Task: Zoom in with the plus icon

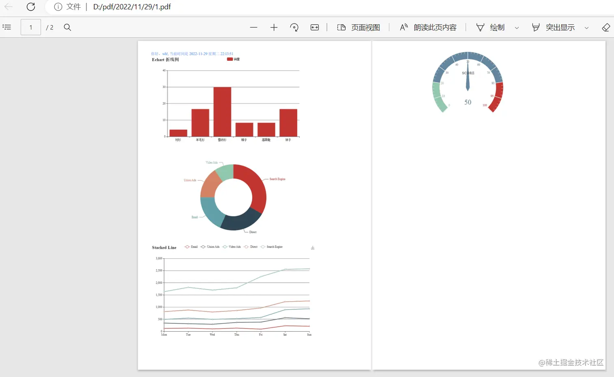Action: [x=274, y=27]
